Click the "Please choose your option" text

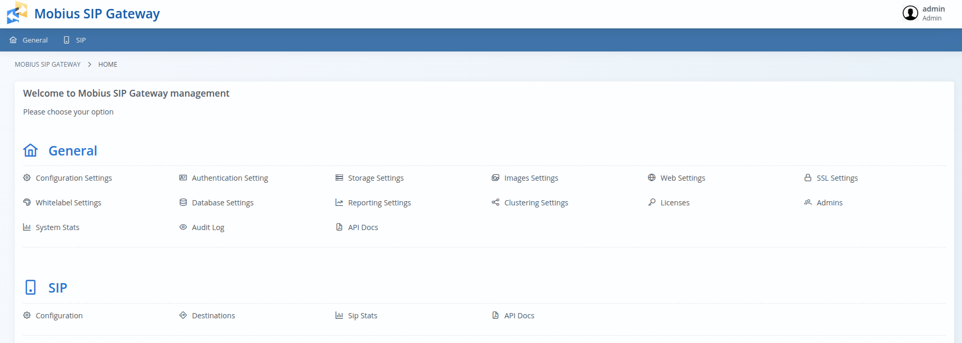click(68, 112)
